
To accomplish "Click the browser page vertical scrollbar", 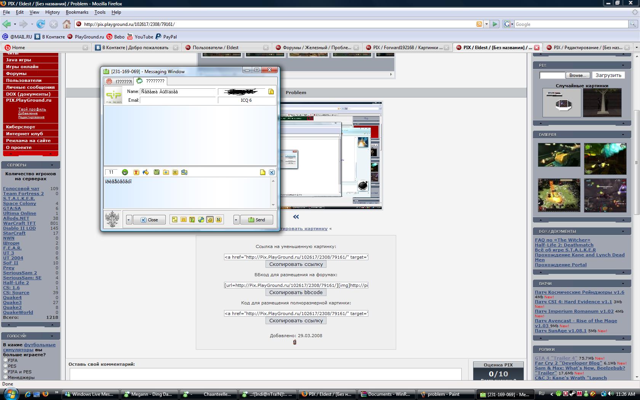I will pos(637,162).
